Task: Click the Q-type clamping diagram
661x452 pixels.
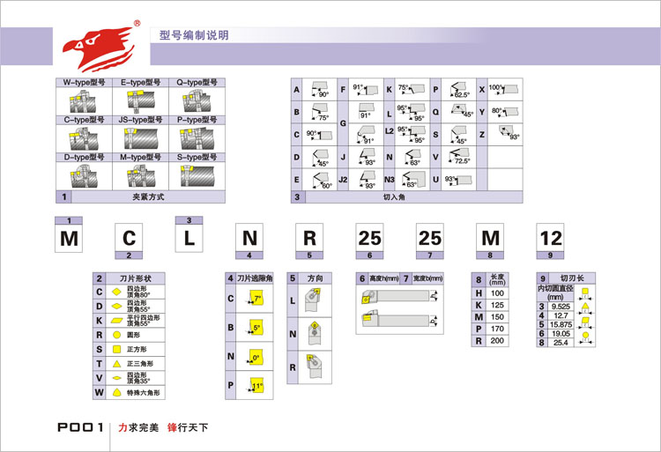Action: [x=197, y=101]
